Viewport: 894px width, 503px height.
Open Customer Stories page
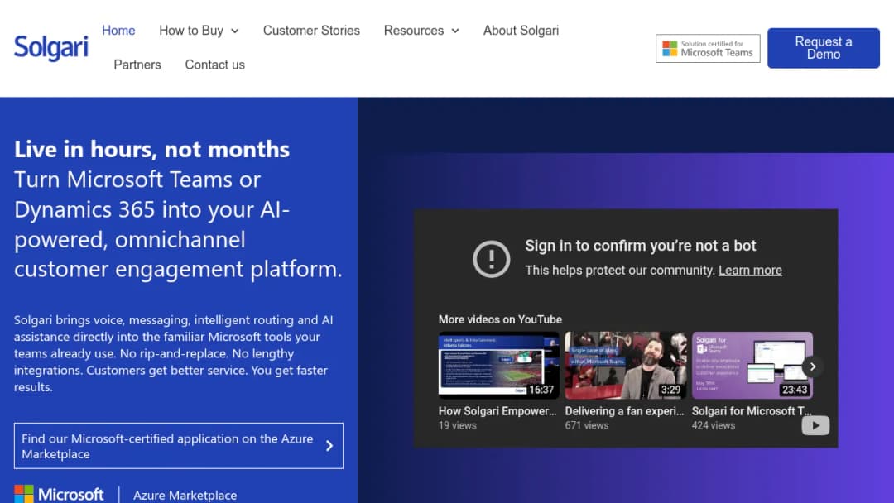pos(311,31)
